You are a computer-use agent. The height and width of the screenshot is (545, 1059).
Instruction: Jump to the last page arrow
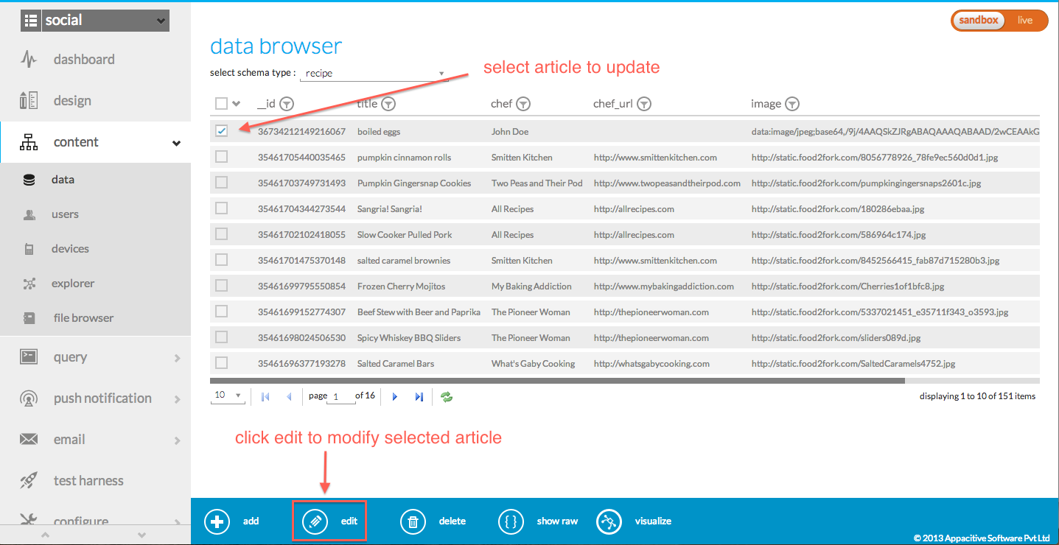click(419, 397)
